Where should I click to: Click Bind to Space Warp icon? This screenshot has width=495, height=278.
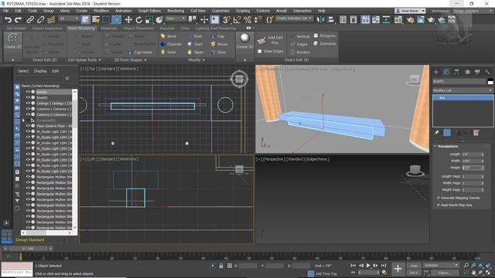[51, 20]
